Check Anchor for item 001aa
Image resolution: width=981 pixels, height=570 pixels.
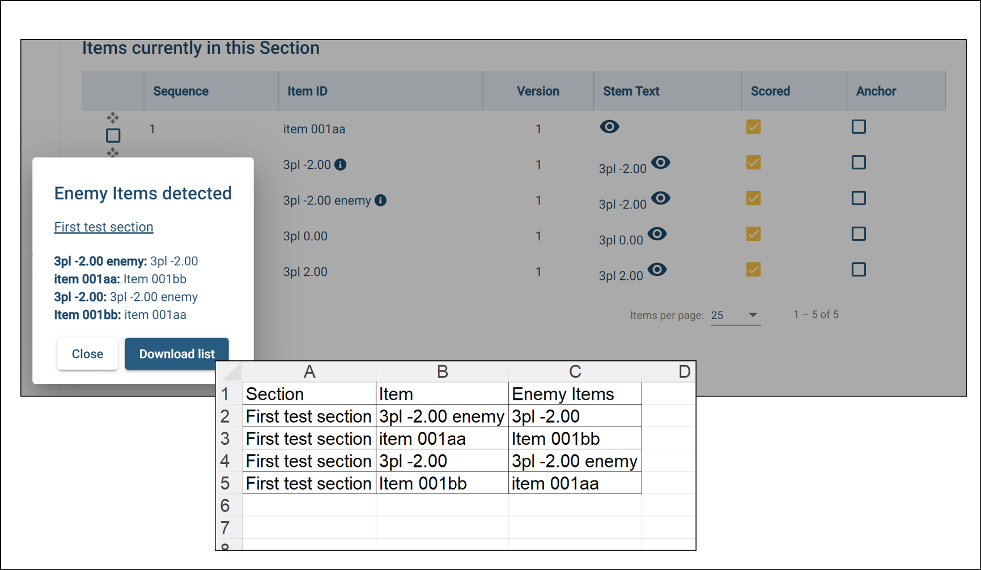[x=859, y=127]
